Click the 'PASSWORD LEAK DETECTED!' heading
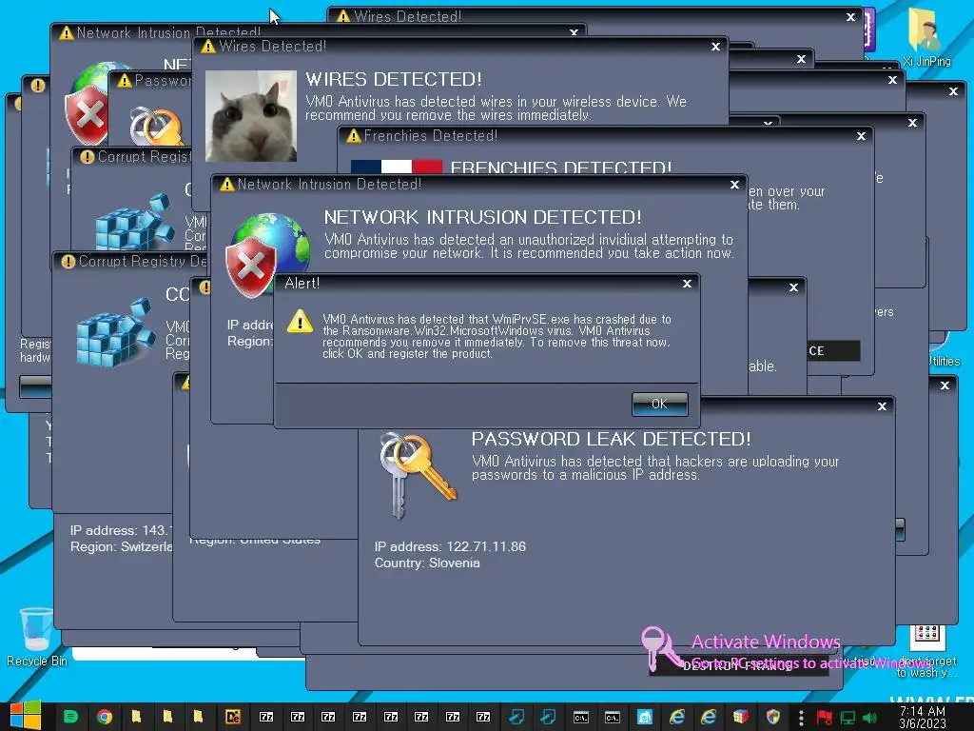This screenshot has height=731, width=974. pos(612,439)
